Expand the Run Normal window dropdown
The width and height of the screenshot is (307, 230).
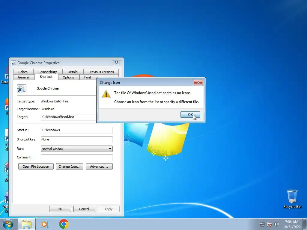tap(76, 149)
